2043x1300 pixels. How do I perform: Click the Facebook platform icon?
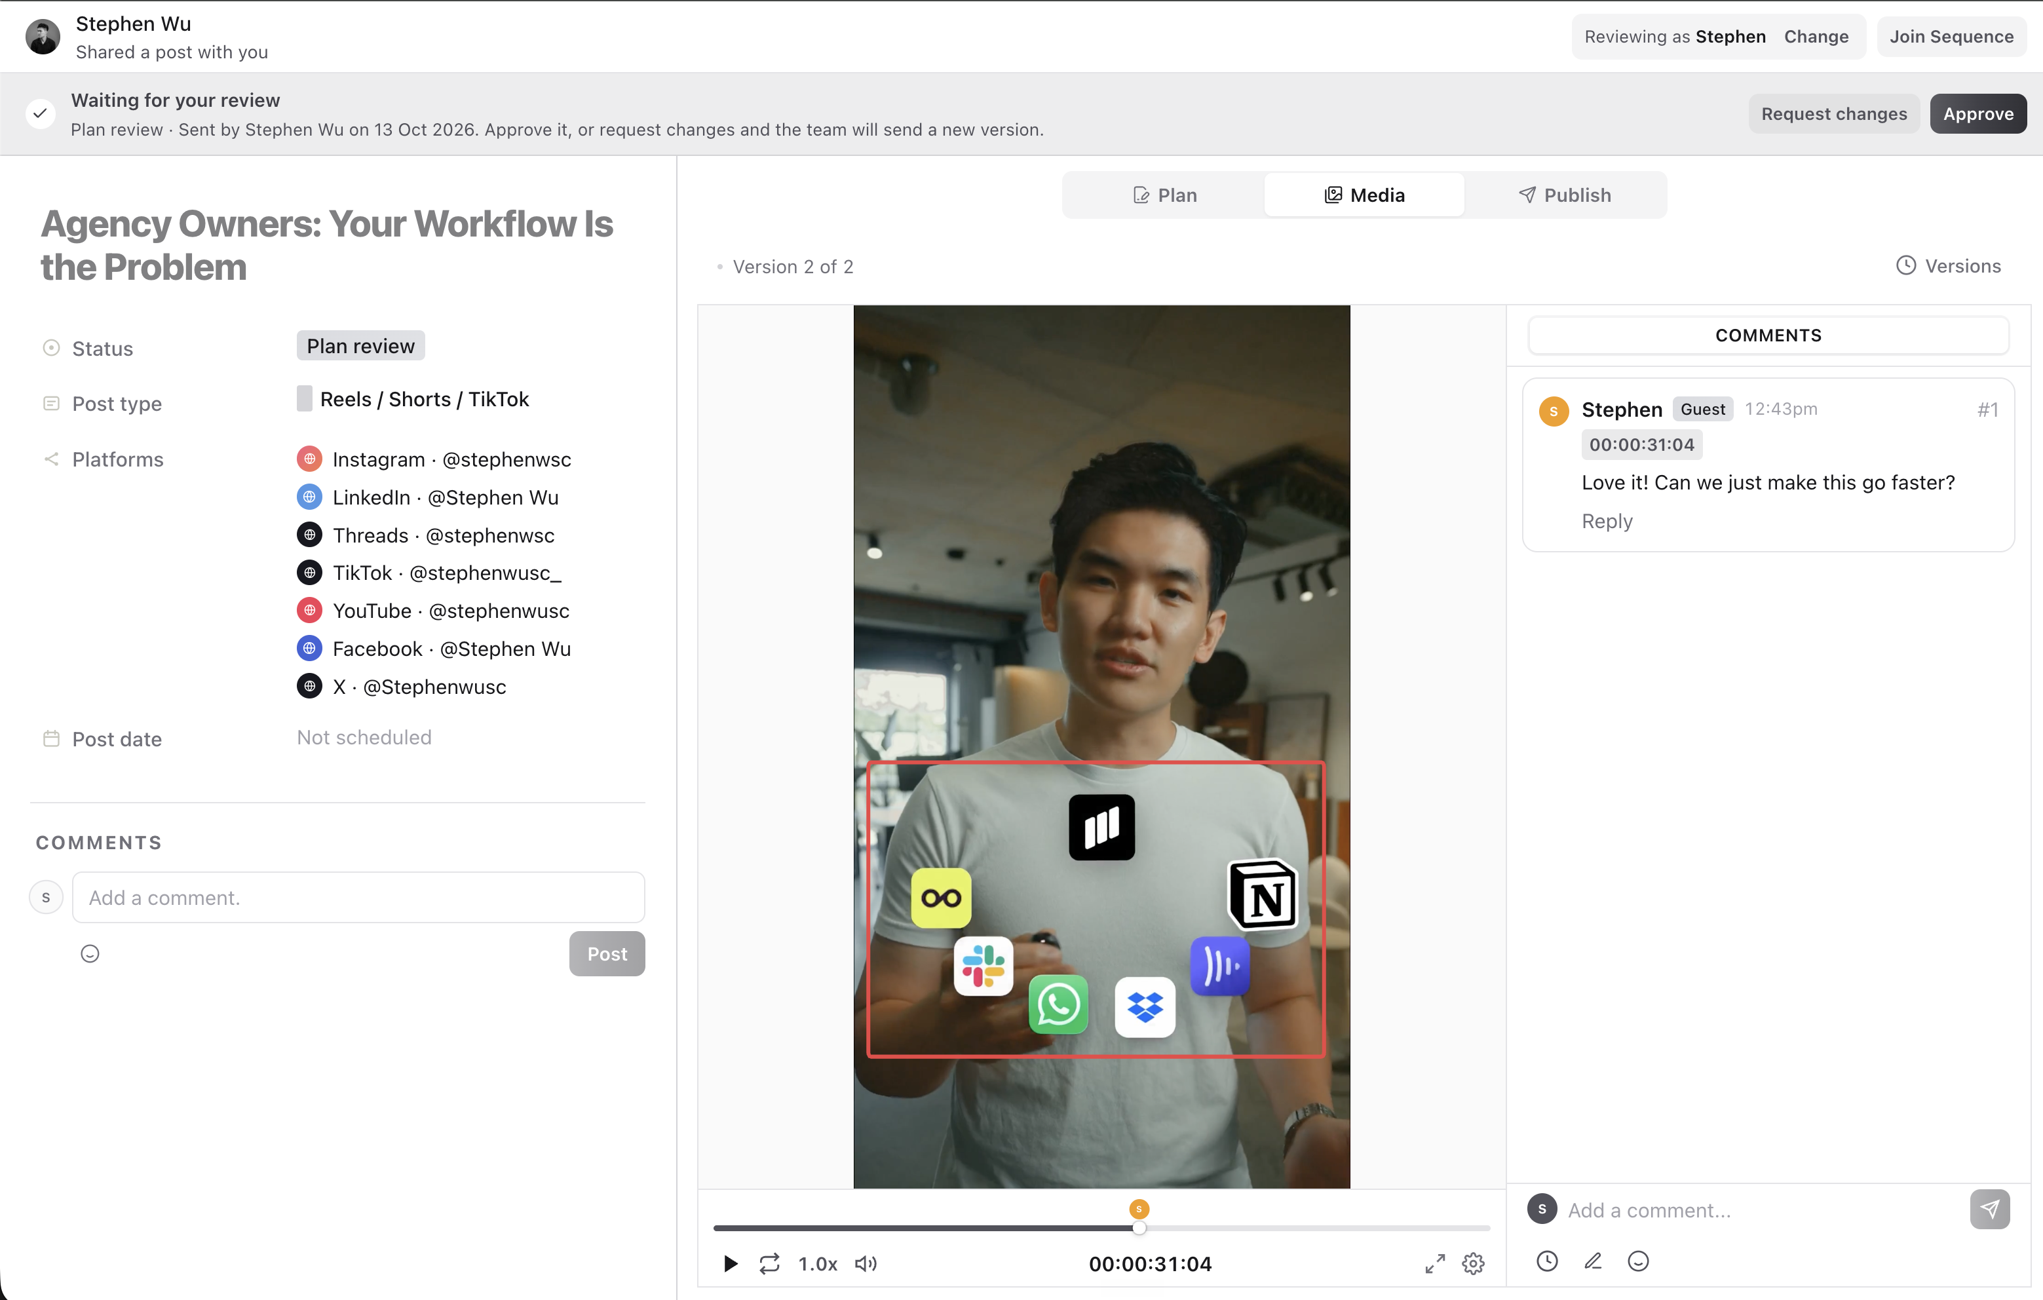pyautogui.click(x=310, y=648)
